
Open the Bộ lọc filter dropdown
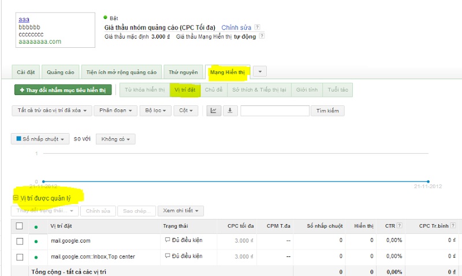click(155, 111)
